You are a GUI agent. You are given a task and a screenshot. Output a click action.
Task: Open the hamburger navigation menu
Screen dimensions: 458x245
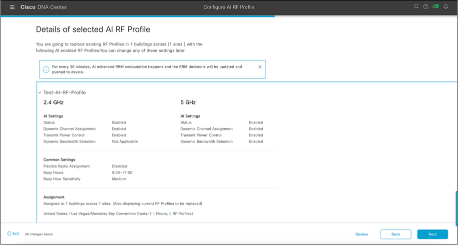12,7
